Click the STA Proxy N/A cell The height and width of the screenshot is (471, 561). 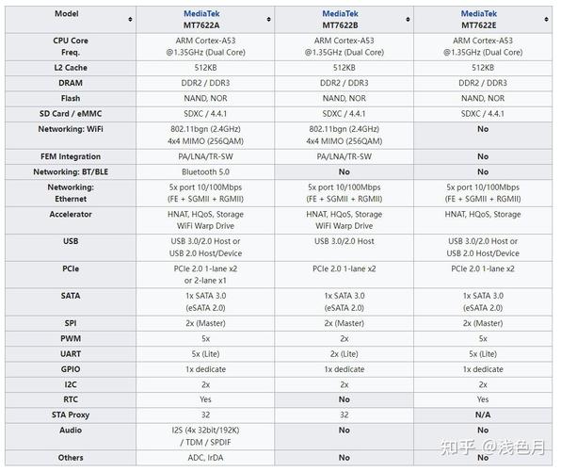483,414
